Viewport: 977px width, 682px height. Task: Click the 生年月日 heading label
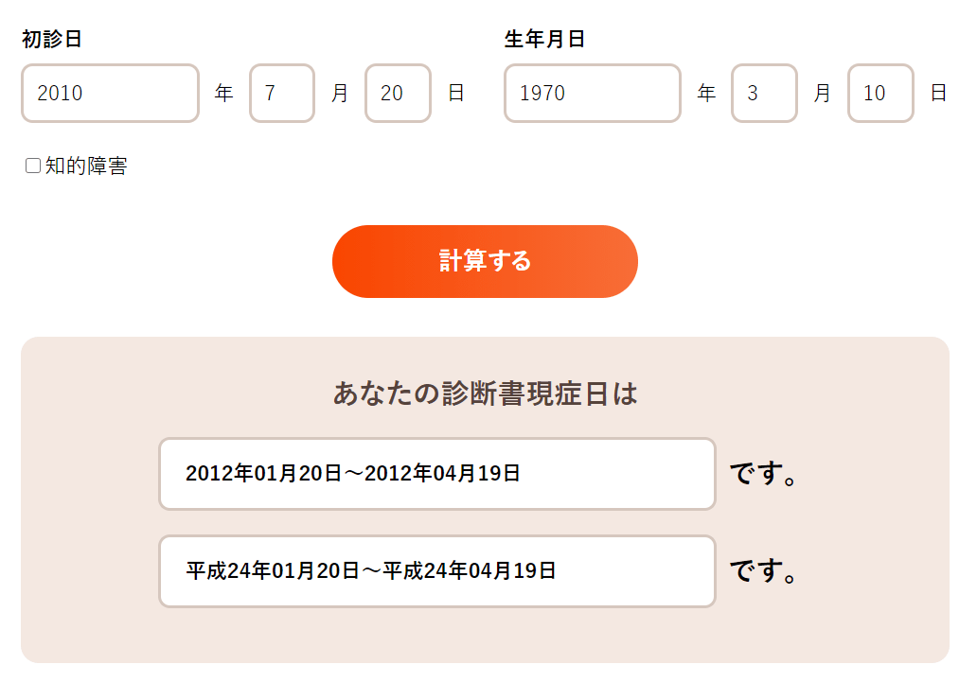[545, 40]
